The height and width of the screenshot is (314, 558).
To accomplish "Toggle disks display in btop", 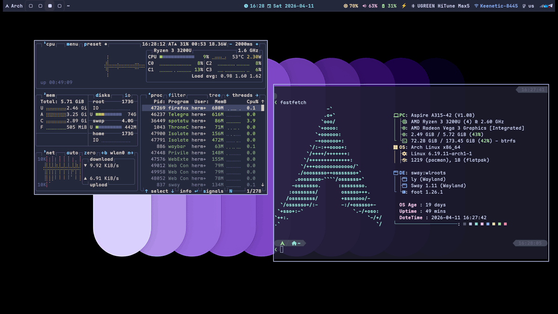I will (103, 95).
